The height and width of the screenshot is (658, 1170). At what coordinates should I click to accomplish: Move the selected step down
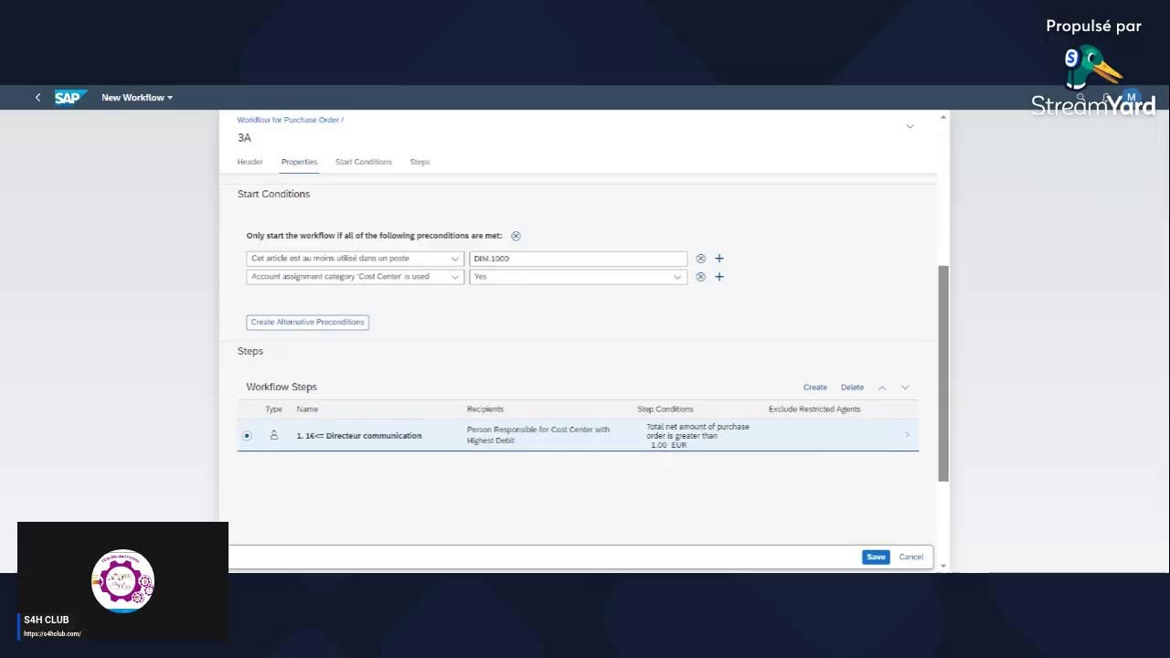[905, 387]
